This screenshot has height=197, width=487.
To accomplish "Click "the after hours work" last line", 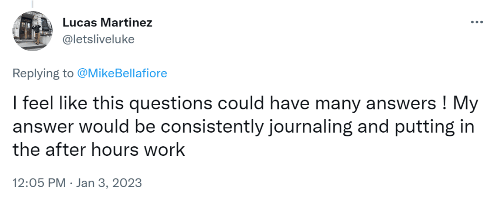I will 99,150.
